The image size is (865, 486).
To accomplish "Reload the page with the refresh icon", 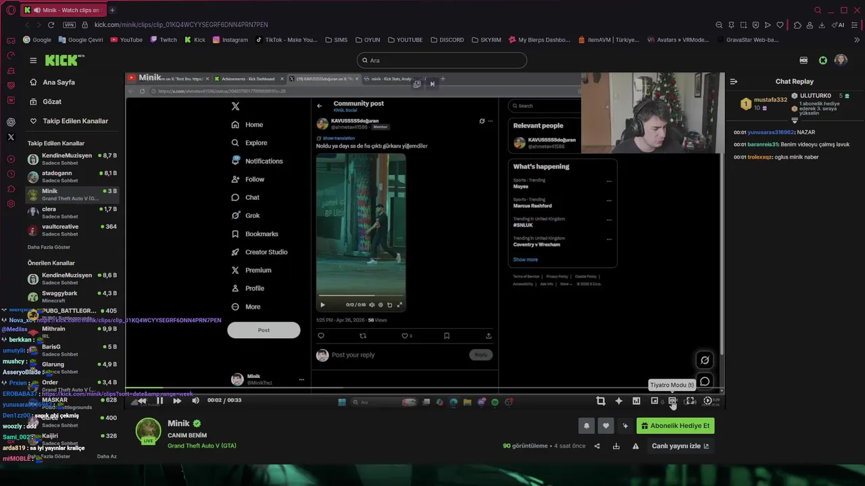I will coord(51,25).
